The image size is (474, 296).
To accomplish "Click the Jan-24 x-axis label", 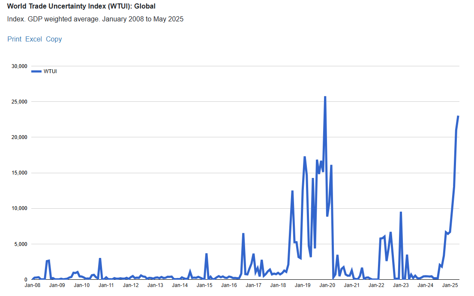I will click(x=425, y=285).
